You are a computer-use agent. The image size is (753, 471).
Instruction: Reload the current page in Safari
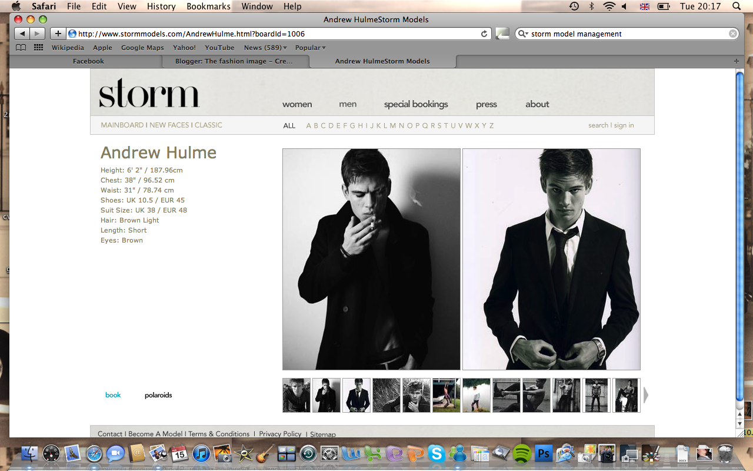pyautogui.click(x=484, y=34)
